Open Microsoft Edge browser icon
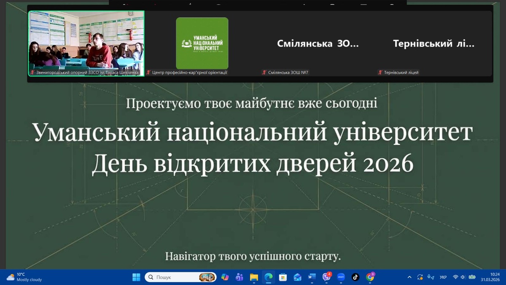This screenshot has width=506, height=285. pyautogui.click(x=268, y=277)
